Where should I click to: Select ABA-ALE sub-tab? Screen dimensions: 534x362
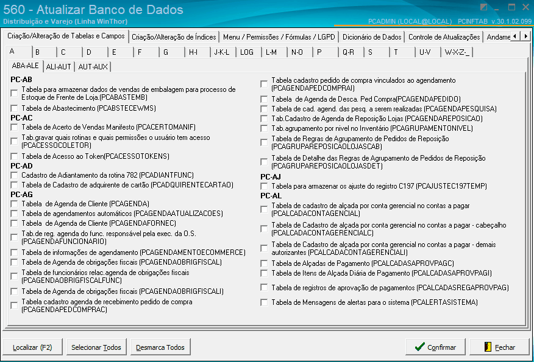tap(25, 66)
